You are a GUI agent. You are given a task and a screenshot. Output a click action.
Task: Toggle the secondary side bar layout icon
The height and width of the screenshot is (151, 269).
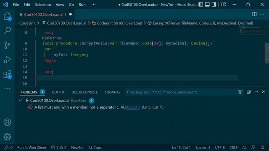(214, 5)
